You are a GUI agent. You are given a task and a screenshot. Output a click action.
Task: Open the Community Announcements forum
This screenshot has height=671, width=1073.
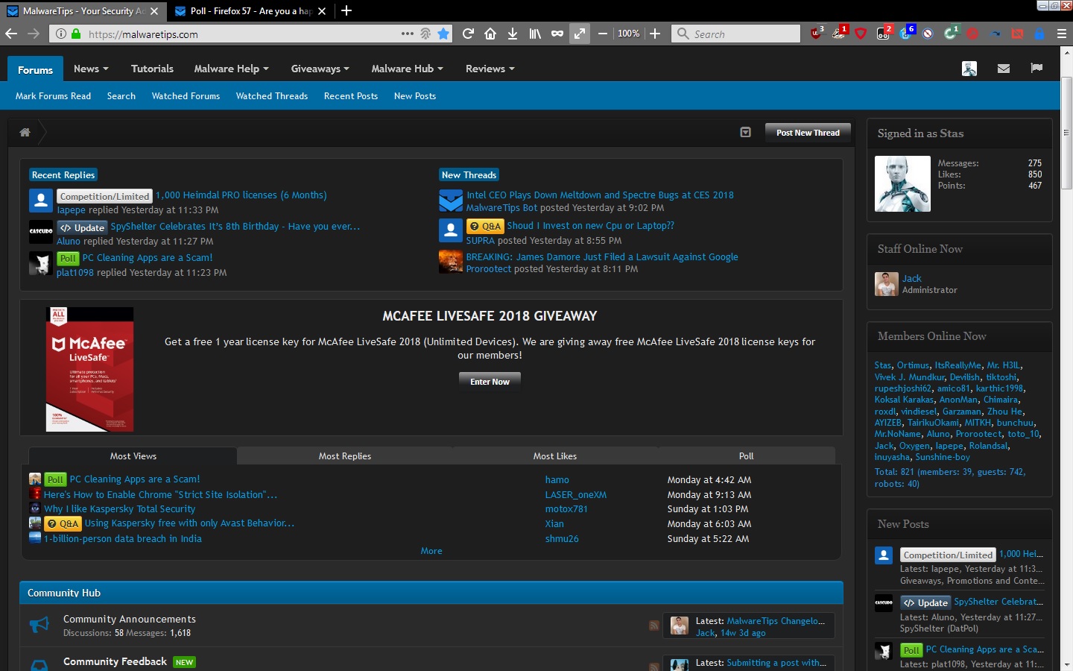(130, 619)
